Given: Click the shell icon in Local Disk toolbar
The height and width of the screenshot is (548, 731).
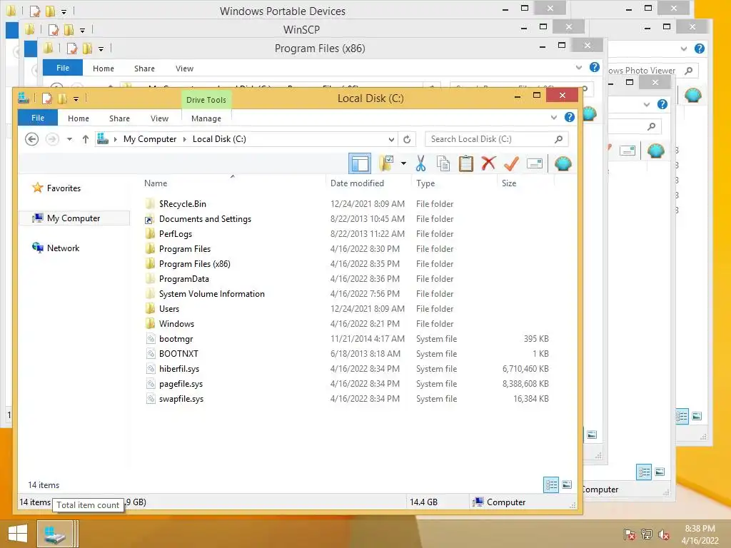Looking at the screenshot, I should pyautogui.click(x=563, y=163).
